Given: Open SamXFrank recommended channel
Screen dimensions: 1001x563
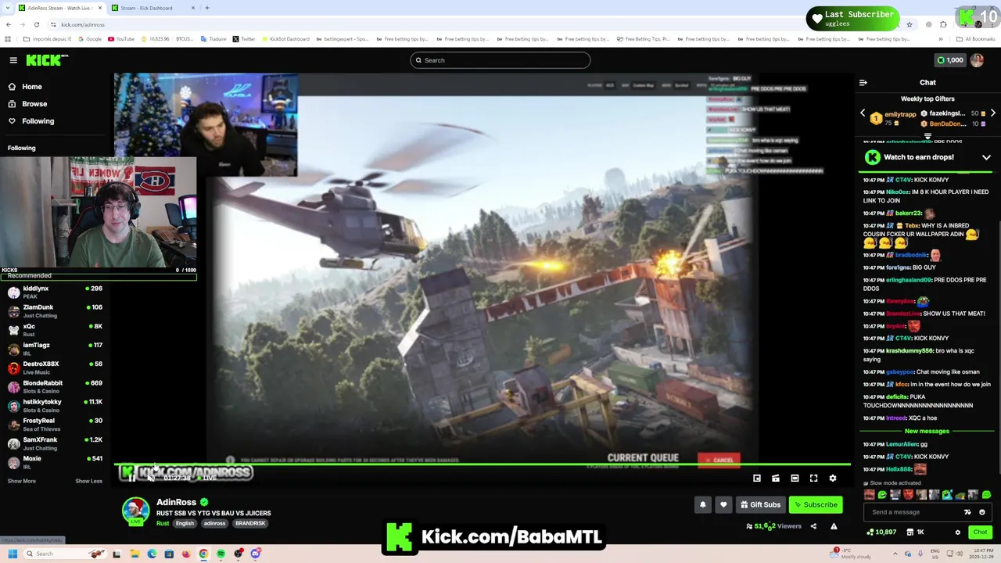Looking at the screenshot, I should coord(55,443).
